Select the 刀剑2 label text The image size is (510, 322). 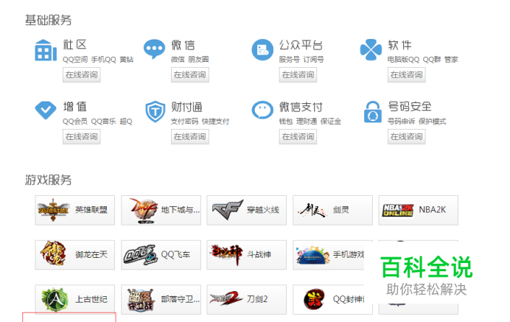tap(257, 299)
